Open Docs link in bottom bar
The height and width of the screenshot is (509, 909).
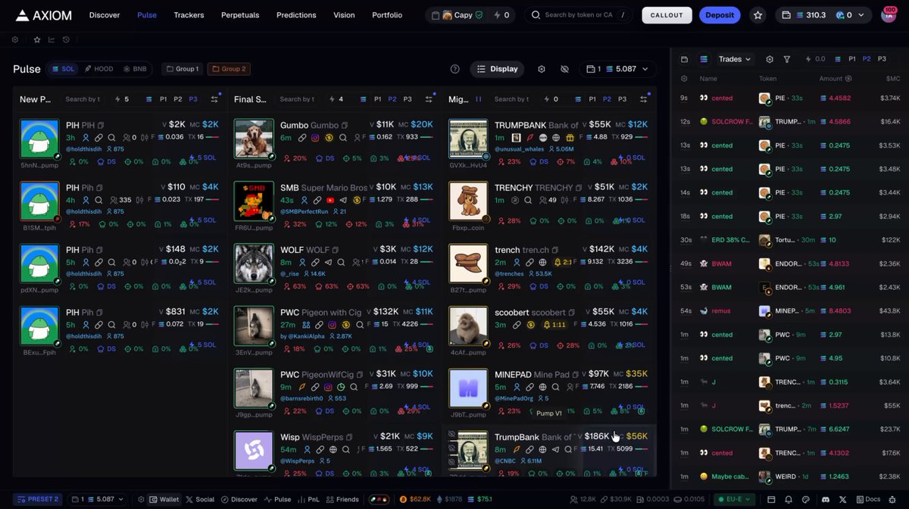pyautogui.click(x=868, y=499)
